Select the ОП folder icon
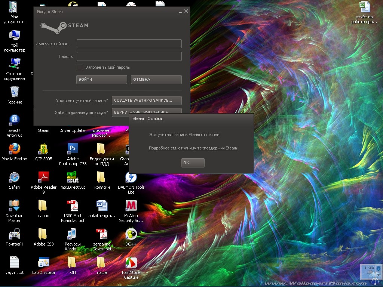This screenshot has width=383, height=287. [x=72, y=266]
